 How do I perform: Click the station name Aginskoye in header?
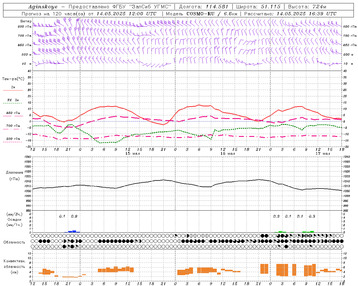point(43,7)
